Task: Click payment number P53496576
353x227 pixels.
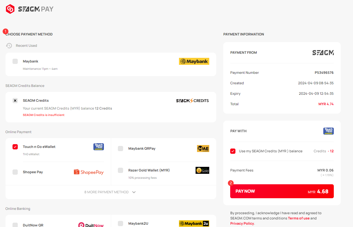Action: [324, 73]
